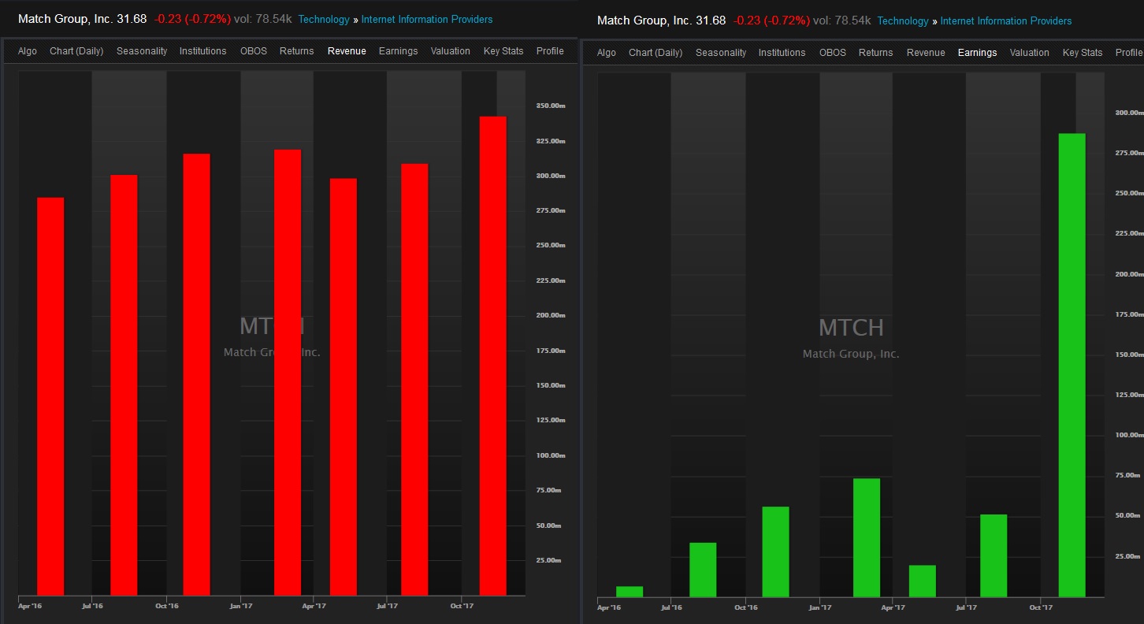Click the Jan '17 date label on revenue chart
This screenshot has height=624, width=1144.
[x=240, y=606]
